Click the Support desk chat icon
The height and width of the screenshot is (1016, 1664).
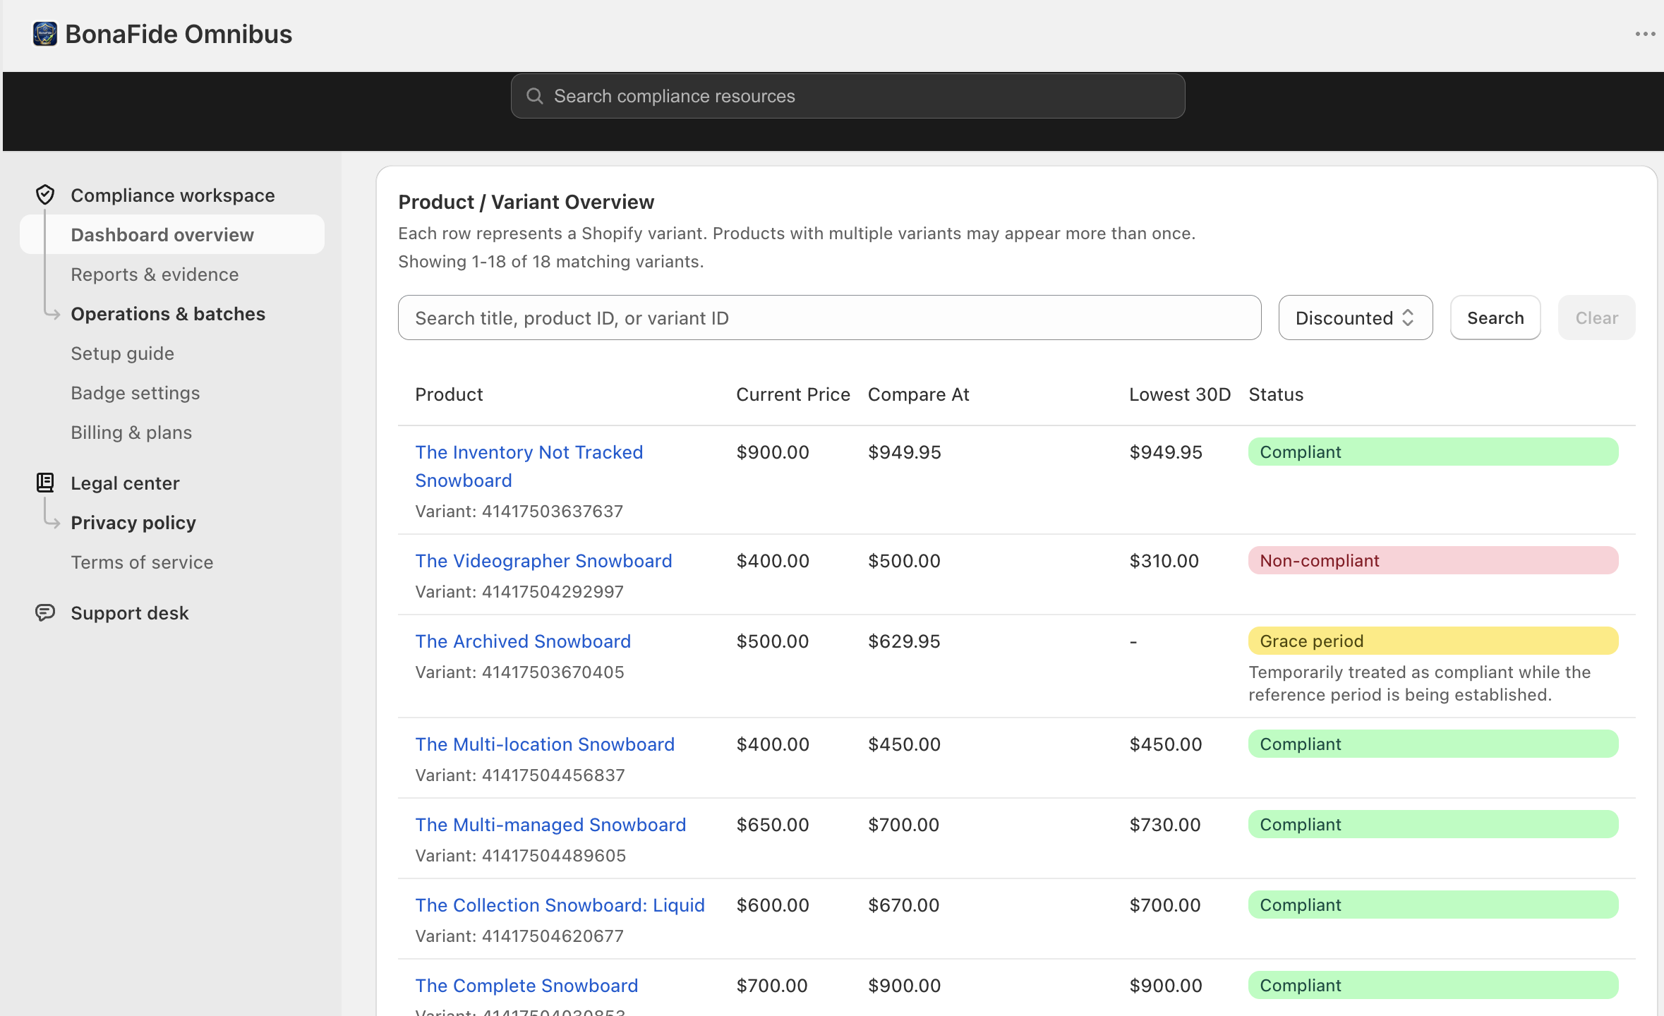click(45, 612)
